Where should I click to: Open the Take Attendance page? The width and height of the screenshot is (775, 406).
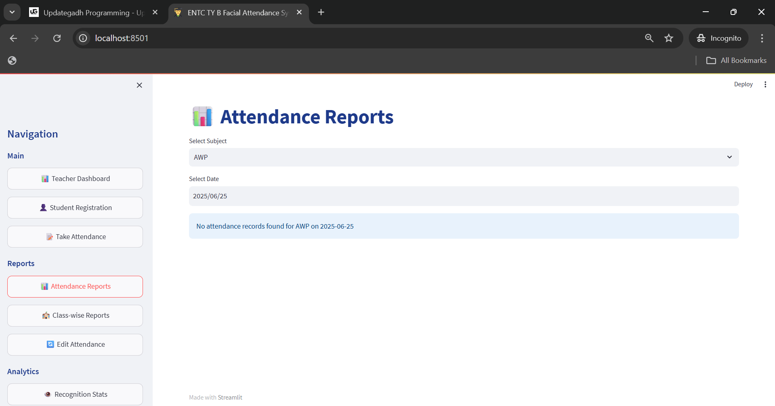click(x=75, y=237)
